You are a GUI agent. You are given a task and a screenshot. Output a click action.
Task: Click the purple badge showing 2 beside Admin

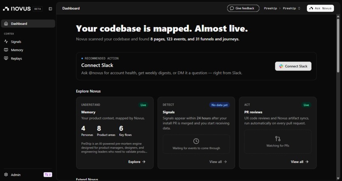pyautogui.click(x=48, y=175)
